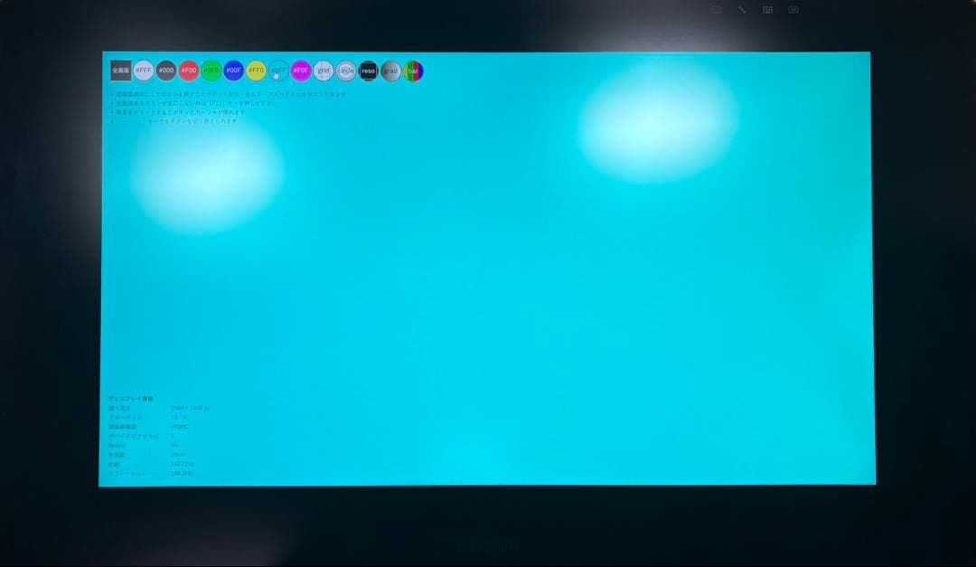This screenshot has height=567, width=976.
Task: Select the circle test pattern icon
Action: point(348,70)
